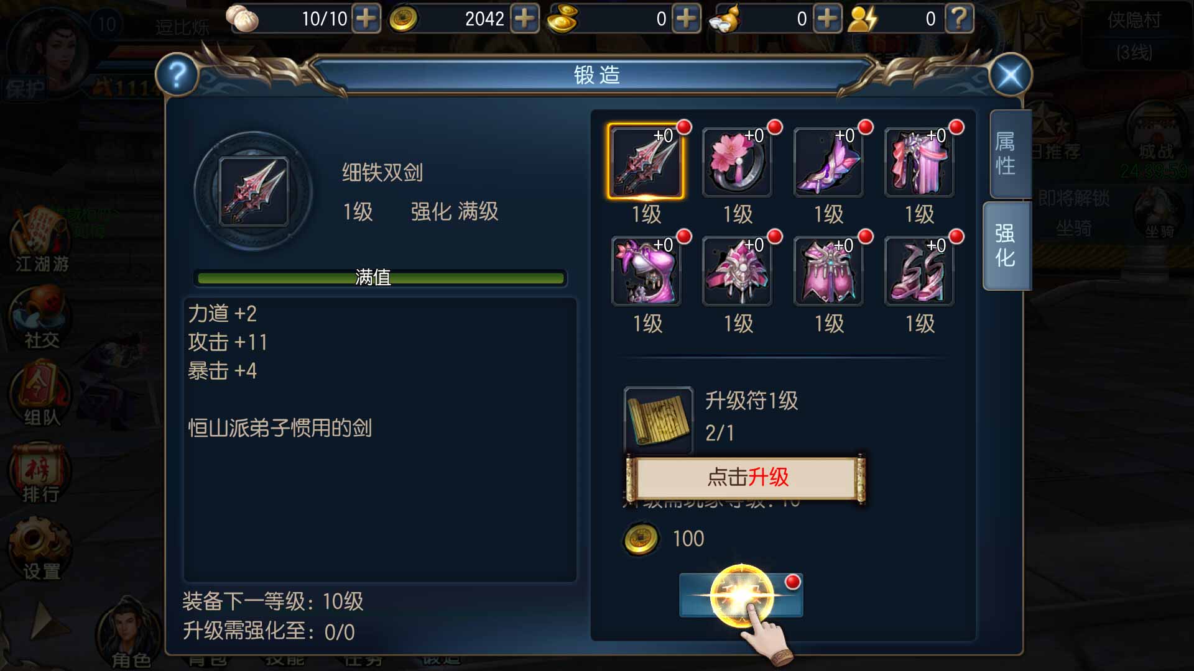Click the 点击升级 upgrade button
The height and width of the screenshot is (671, 1194).
coord(746,477)
